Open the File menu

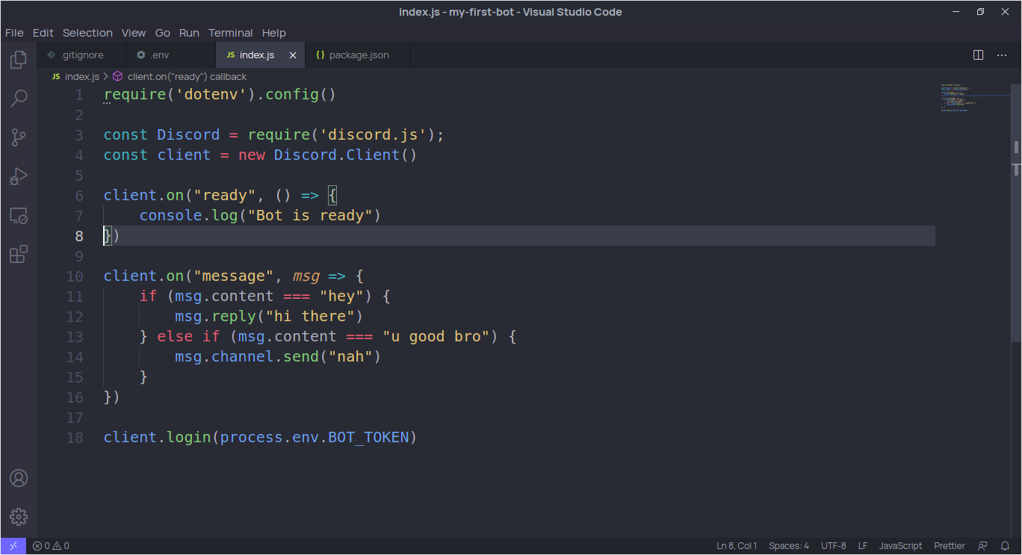pos(14,33)
